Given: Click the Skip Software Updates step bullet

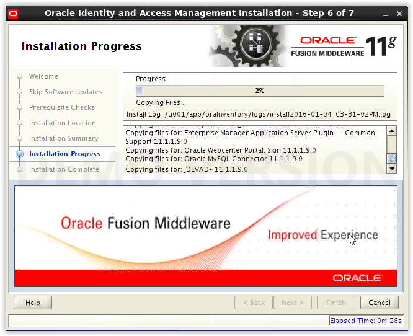Looking at the screenshot, I should 19,92.
